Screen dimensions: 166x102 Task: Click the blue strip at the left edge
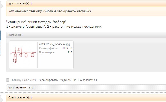tap(0, 43)
